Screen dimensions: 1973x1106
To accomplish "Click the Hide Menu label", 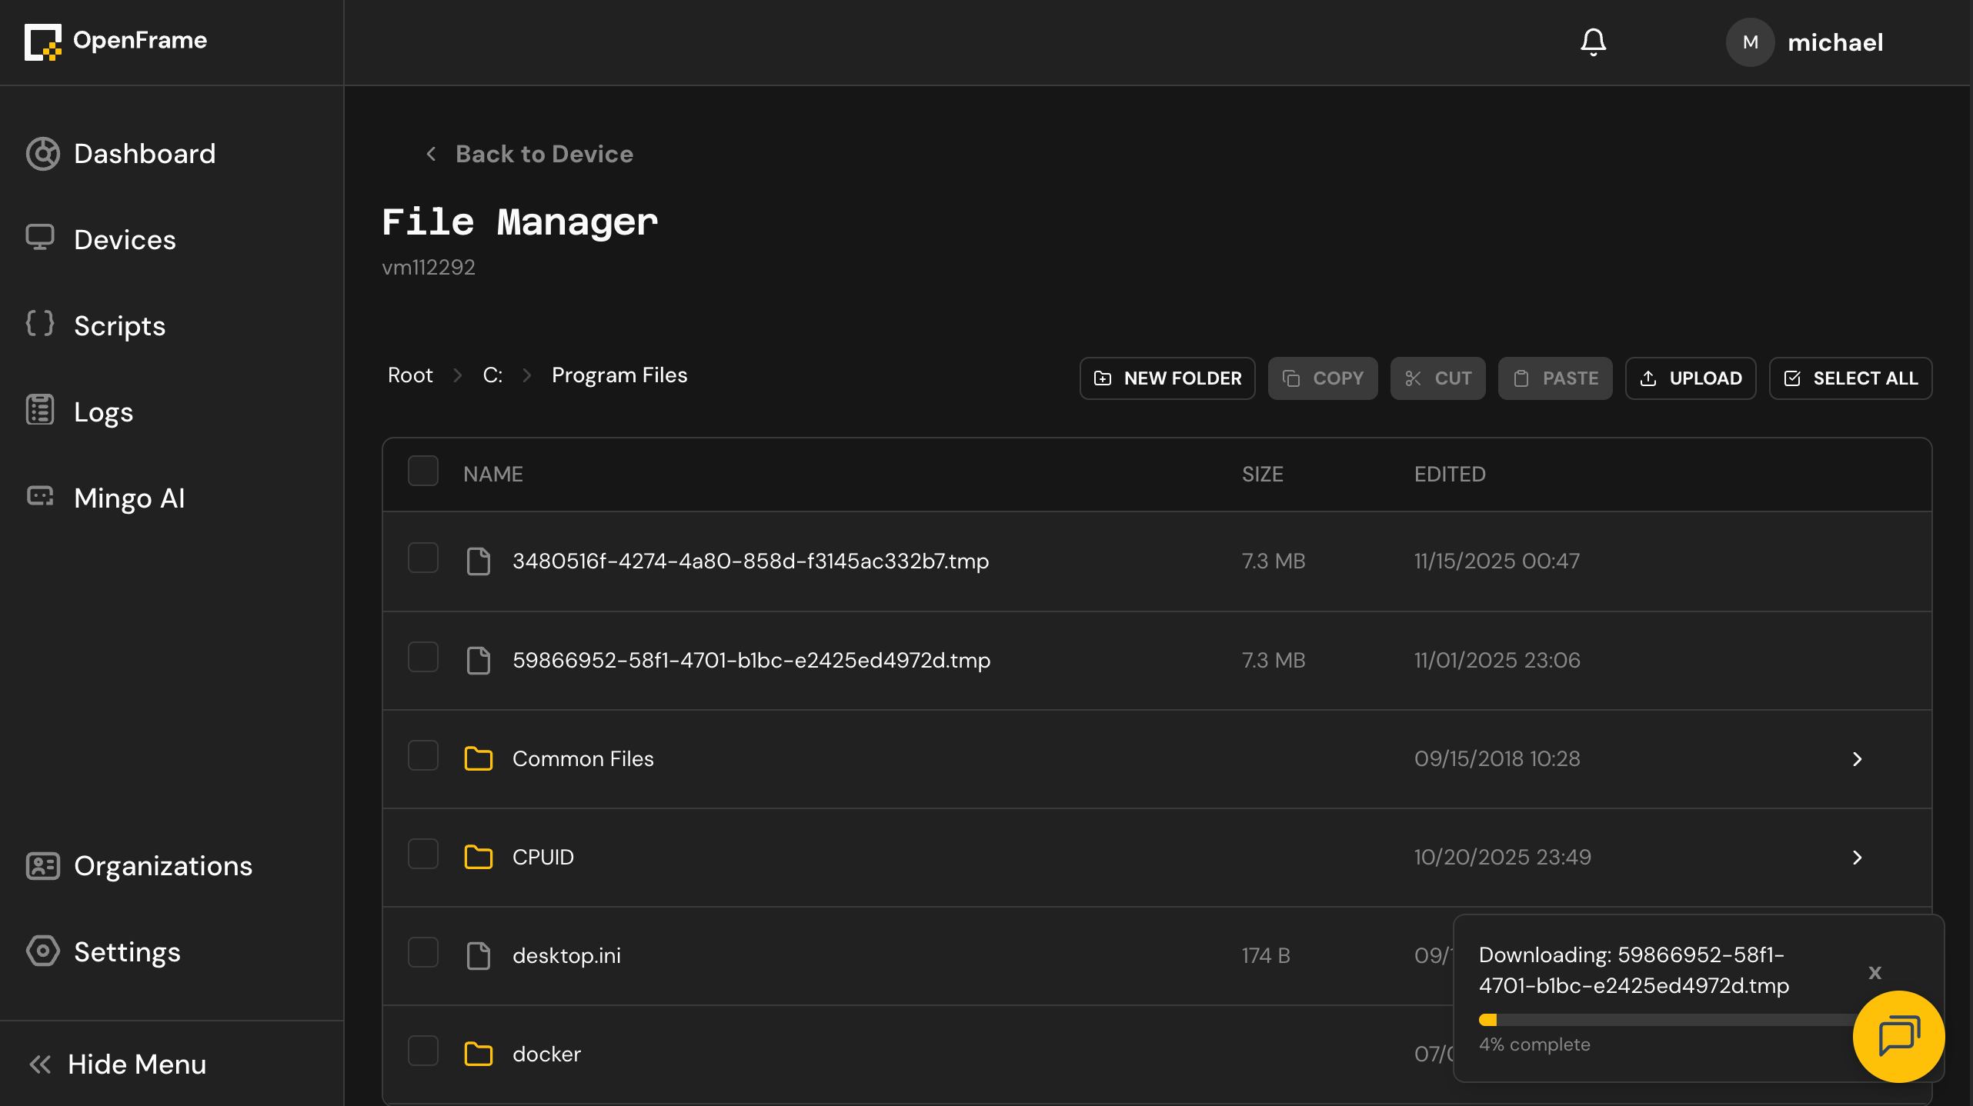I will 137,1064.
